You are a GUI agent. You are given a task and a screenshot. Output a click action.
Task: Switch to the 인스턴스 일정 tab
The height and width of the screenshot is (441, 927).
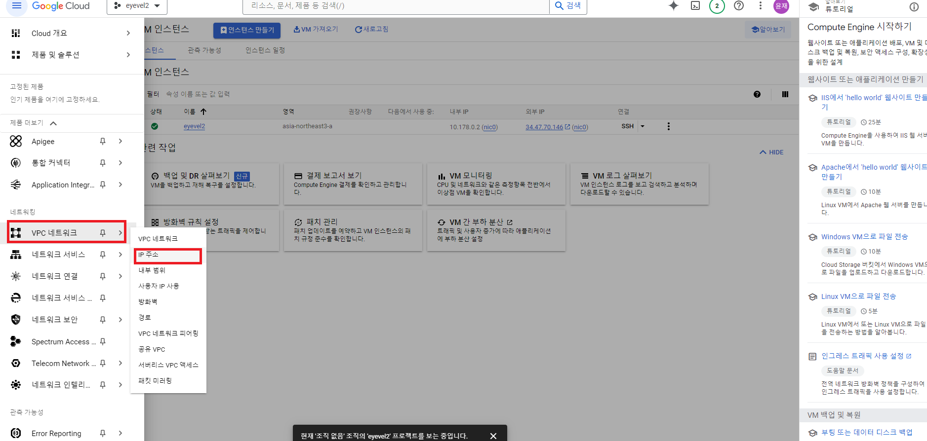coord(265,50)
